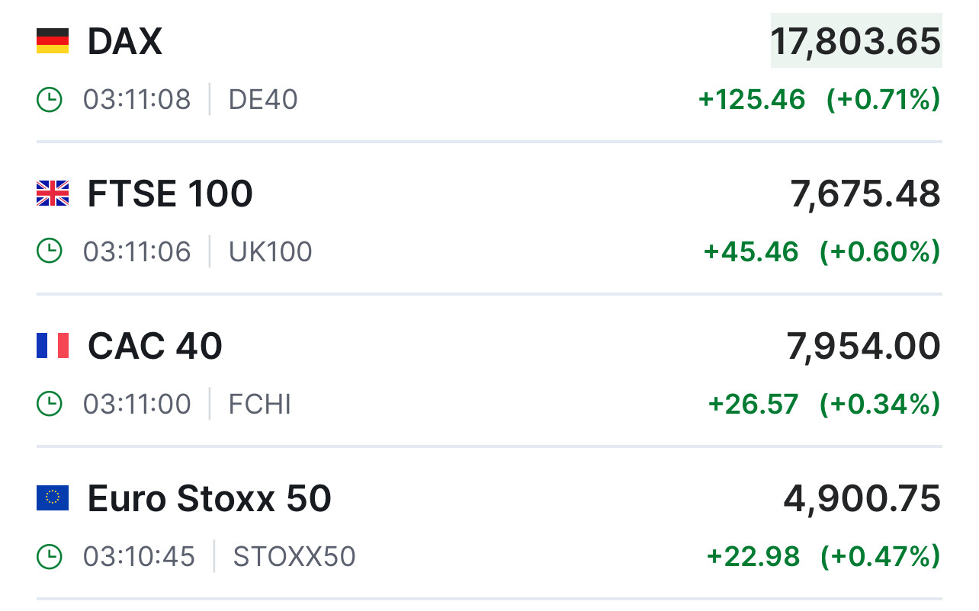Open the DAX index link

click(125, 41)
